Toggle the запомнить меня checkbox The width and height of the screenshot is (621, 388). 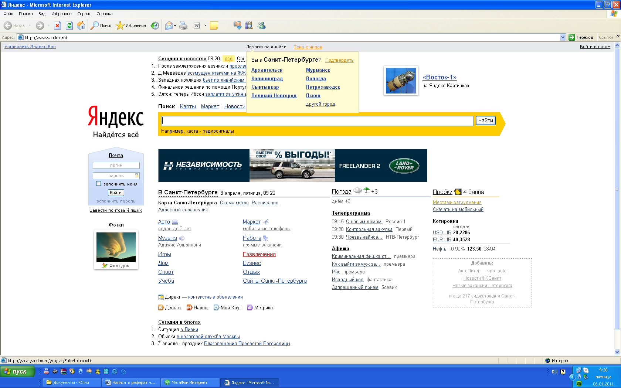(98, 184)
